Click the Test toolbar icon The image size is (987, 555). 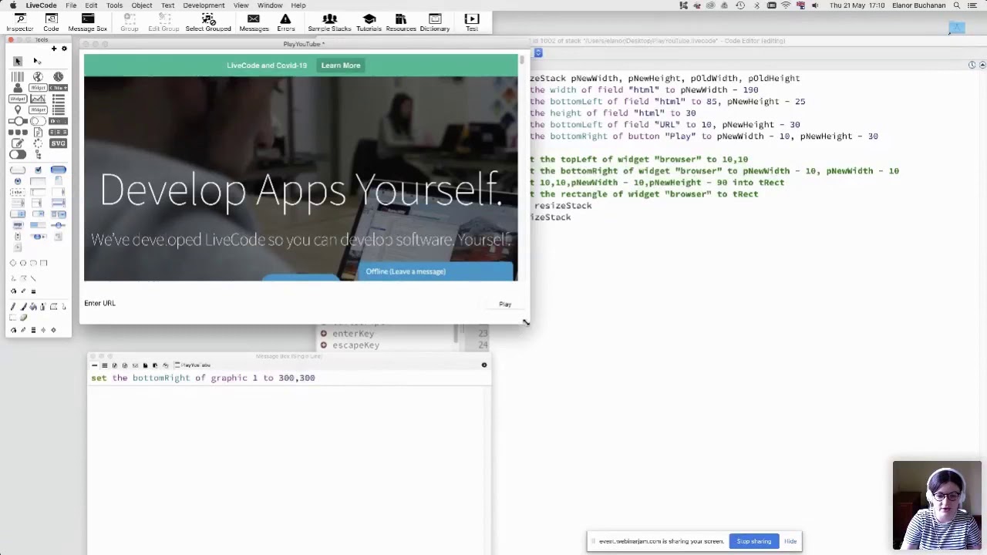click(472, 22)
